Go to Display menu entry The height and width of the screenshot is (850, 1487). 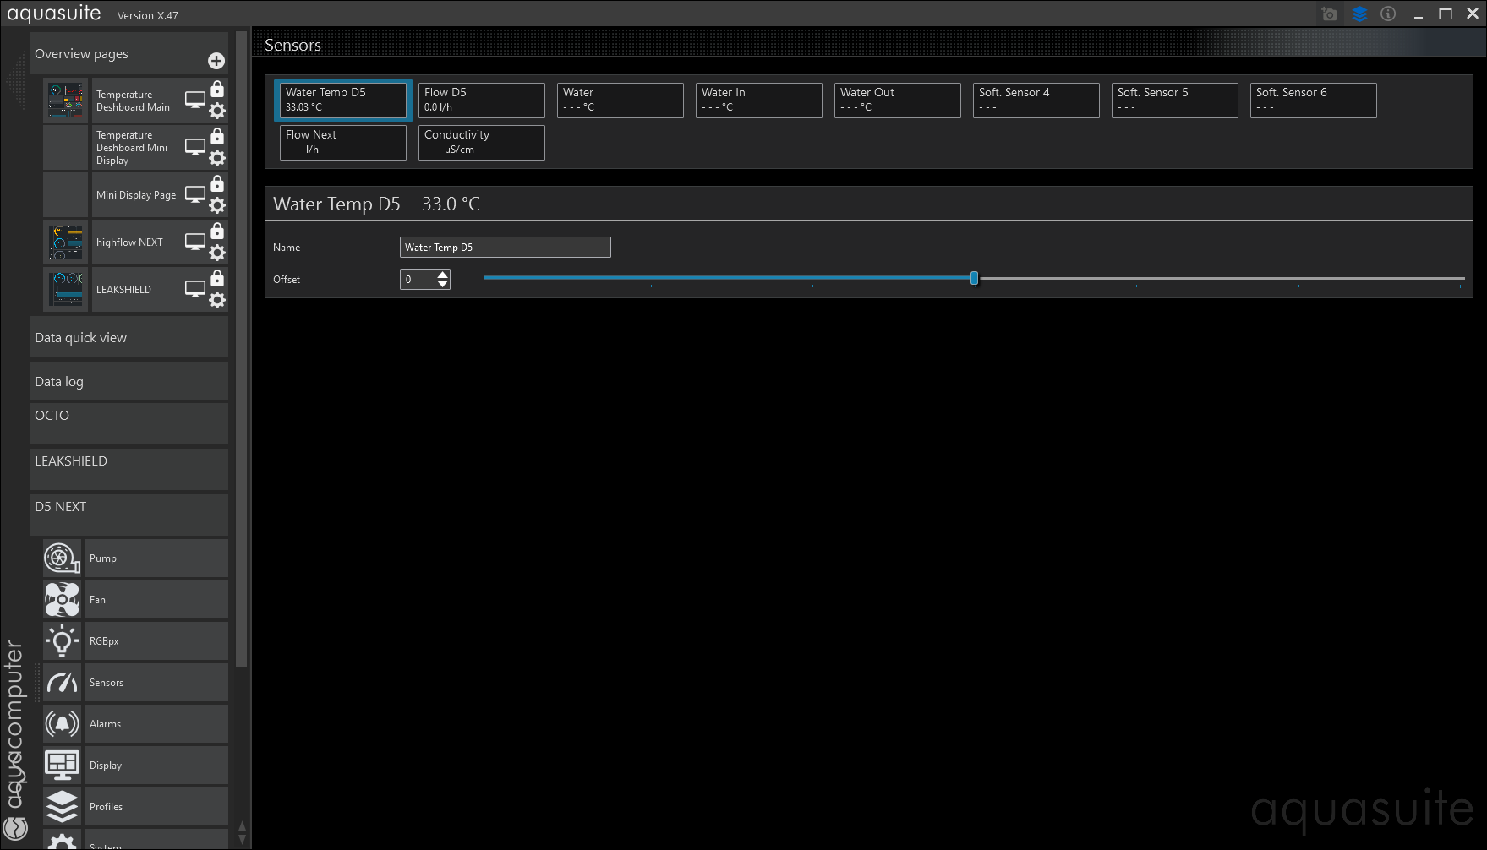(x=156, y=766)
